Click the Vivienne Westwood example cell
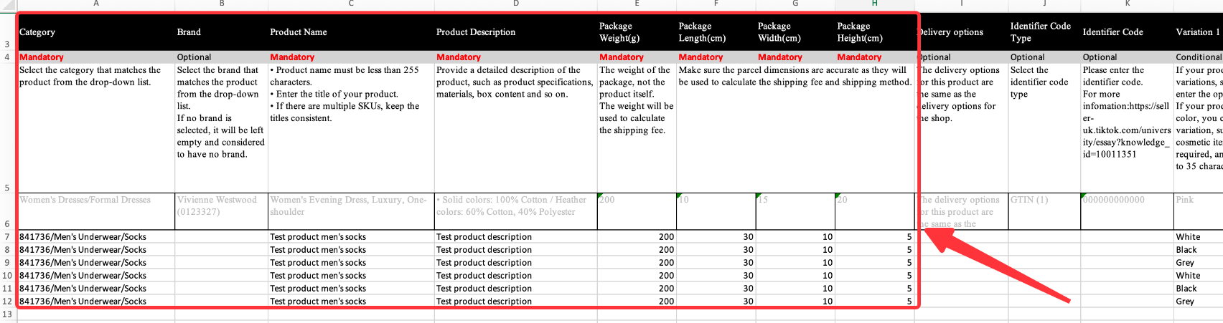The width and height of the screenshot is (1223, 323). pos(221,211)
